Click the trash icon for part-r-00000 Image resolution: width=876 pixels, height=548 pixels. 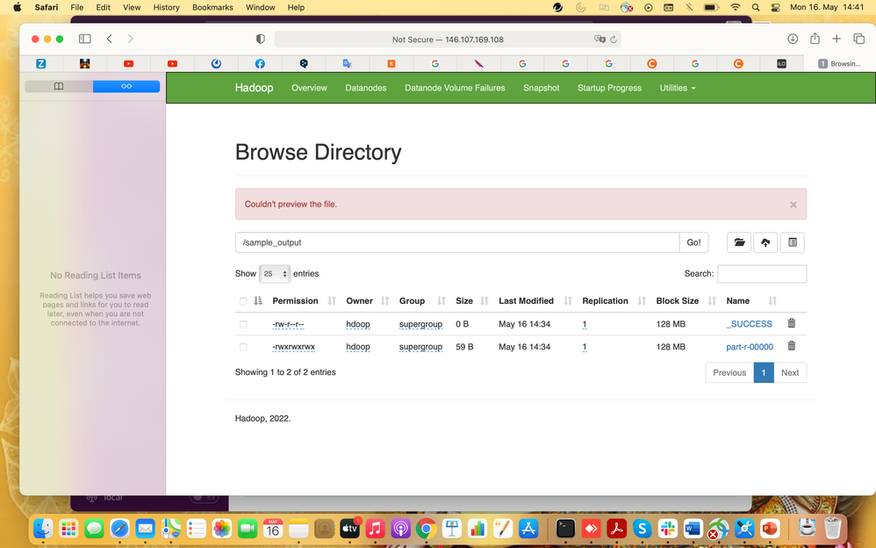(791, 346)
